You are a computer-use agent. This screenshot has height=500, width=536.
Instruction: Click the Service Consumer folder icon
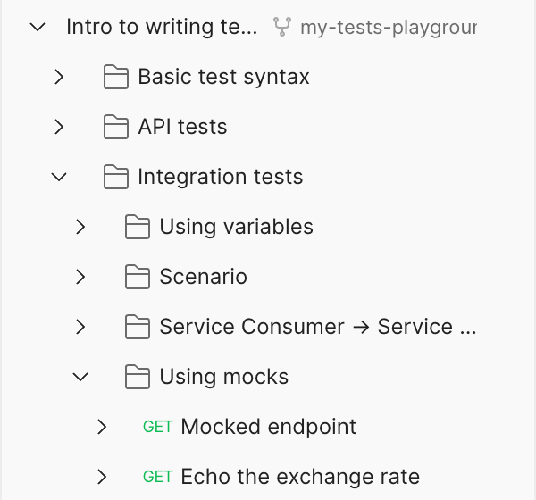coord(138,327)
